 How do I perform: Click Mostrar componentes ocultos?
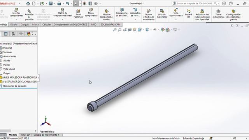pyautogui.click(x=107, y=15)
